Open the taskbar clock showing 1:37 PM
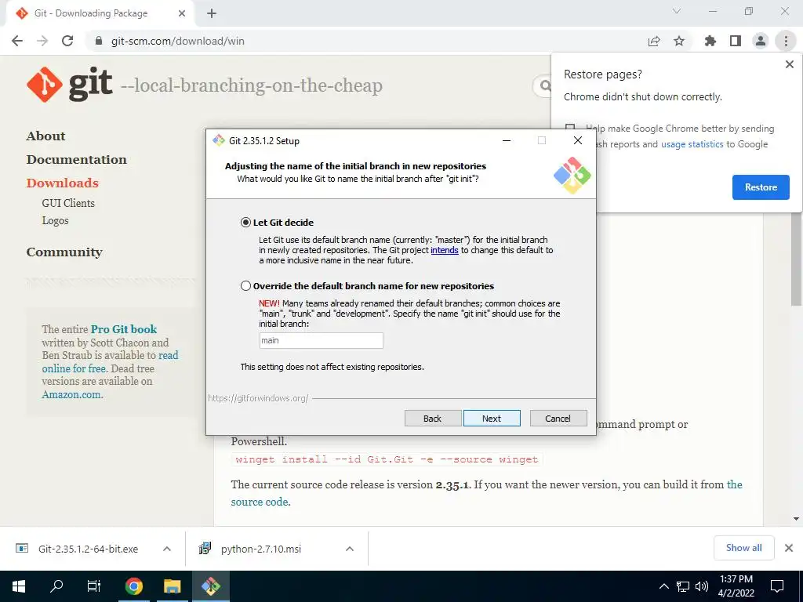This screenshot has height=602, width=803. pos(736,586)
